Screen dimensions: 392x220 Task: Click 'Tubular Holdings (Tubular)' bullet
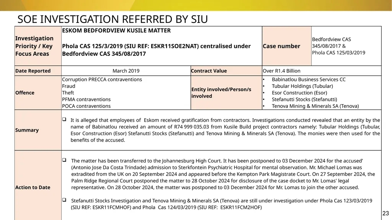pos(302,86)
